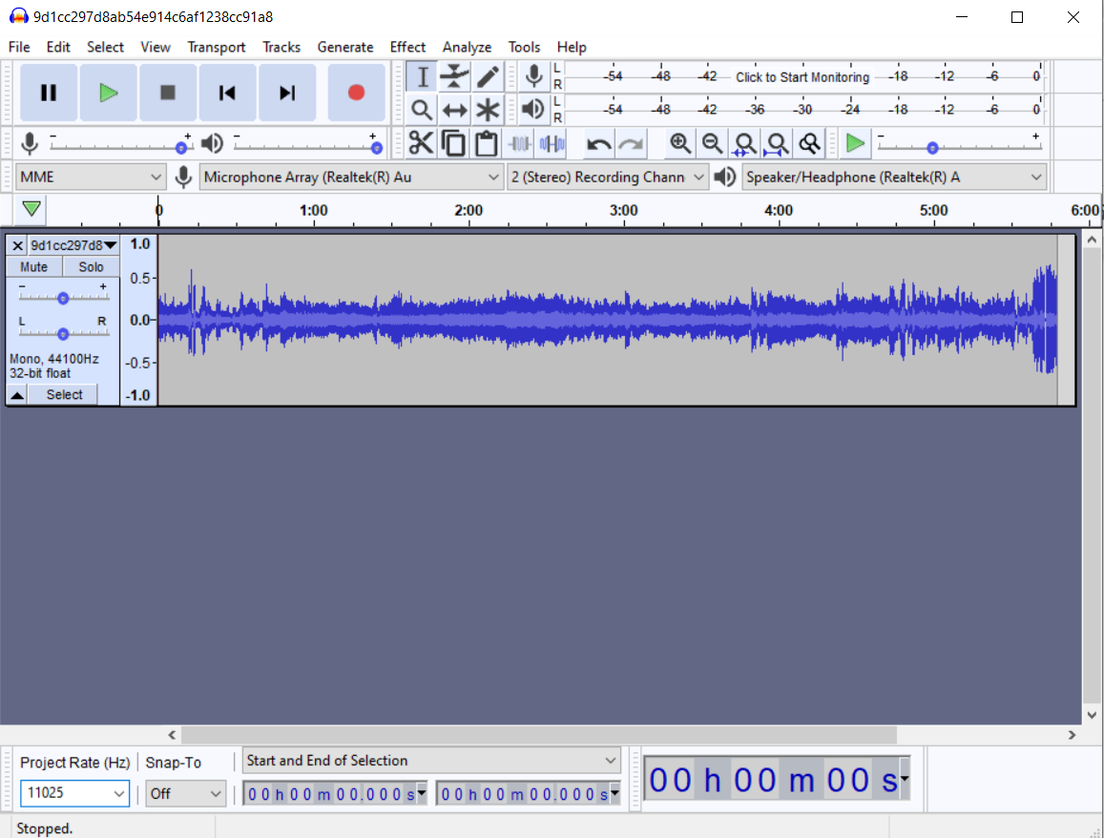Screen dimensions: 1104x838
Task: Click the Undo arrow icon
Action: [598, 144]
